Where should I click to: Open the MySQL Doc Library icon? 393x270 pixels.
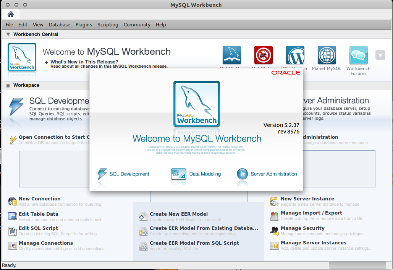click(x=233, y=55)
